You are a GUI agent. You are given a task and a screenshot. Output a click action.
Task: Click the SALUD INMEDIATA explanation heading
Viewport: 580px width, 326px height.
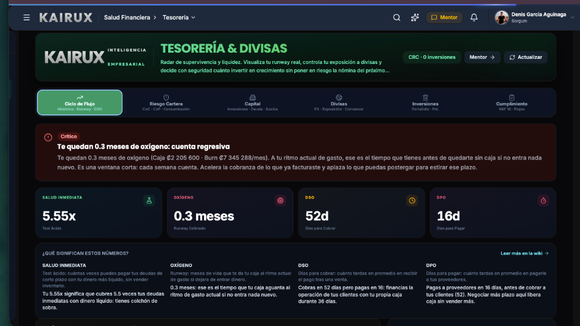(64, 265)
